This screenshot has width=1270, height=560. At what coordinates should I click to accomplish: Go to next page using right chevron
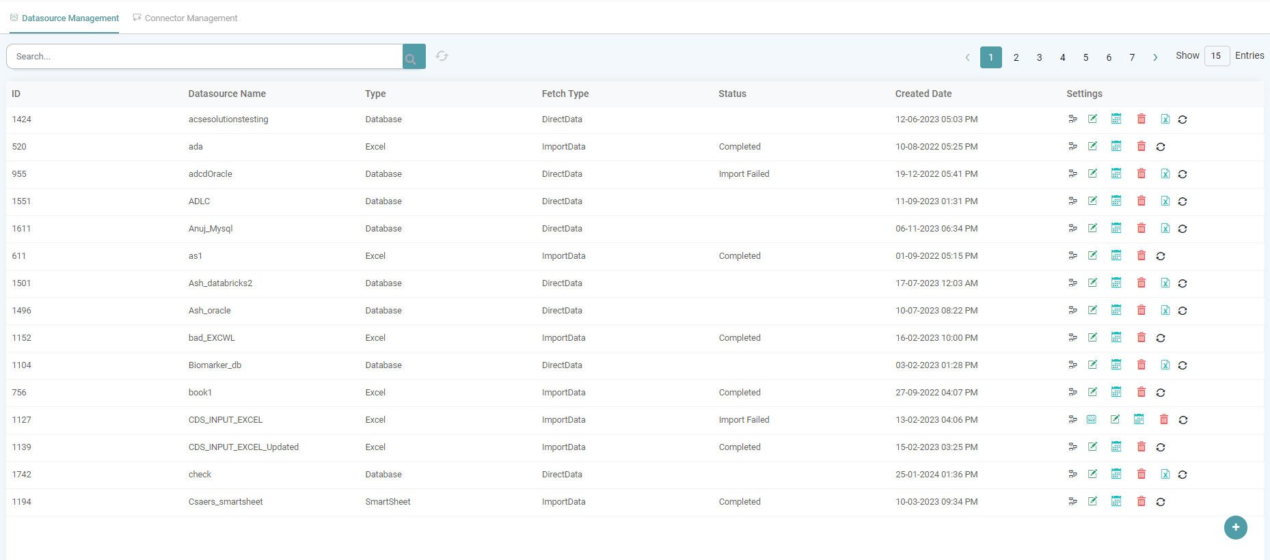pyautogui.click(x=1155, y=57)
